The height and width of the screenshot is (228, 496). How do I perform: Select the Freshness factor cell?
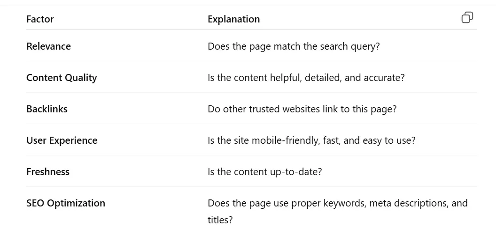pyautogui.click(x=48, y=172)
